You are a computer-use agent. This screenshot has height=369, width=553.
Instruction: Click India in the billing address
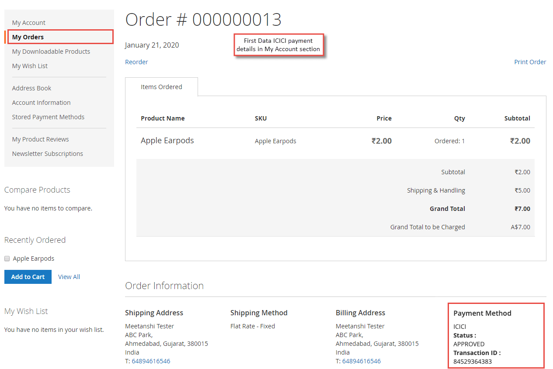pyautogui.click(x=342, y=352)
